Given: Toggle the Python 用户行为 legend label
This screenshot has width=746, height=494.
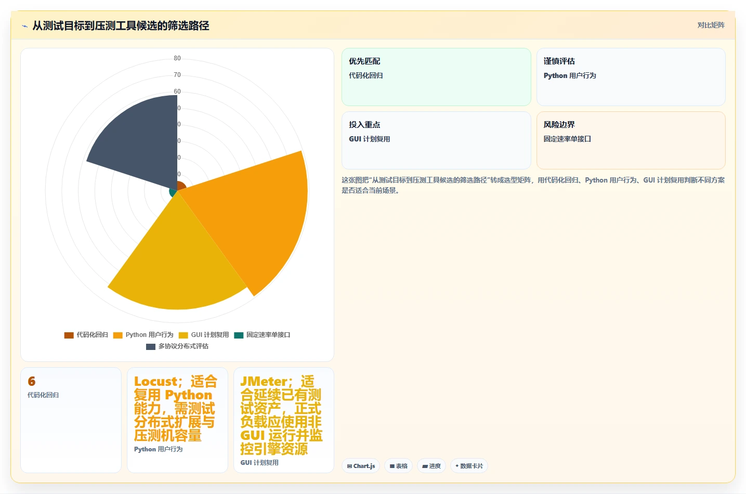Looking at the screenshot, I should [149, 335].
